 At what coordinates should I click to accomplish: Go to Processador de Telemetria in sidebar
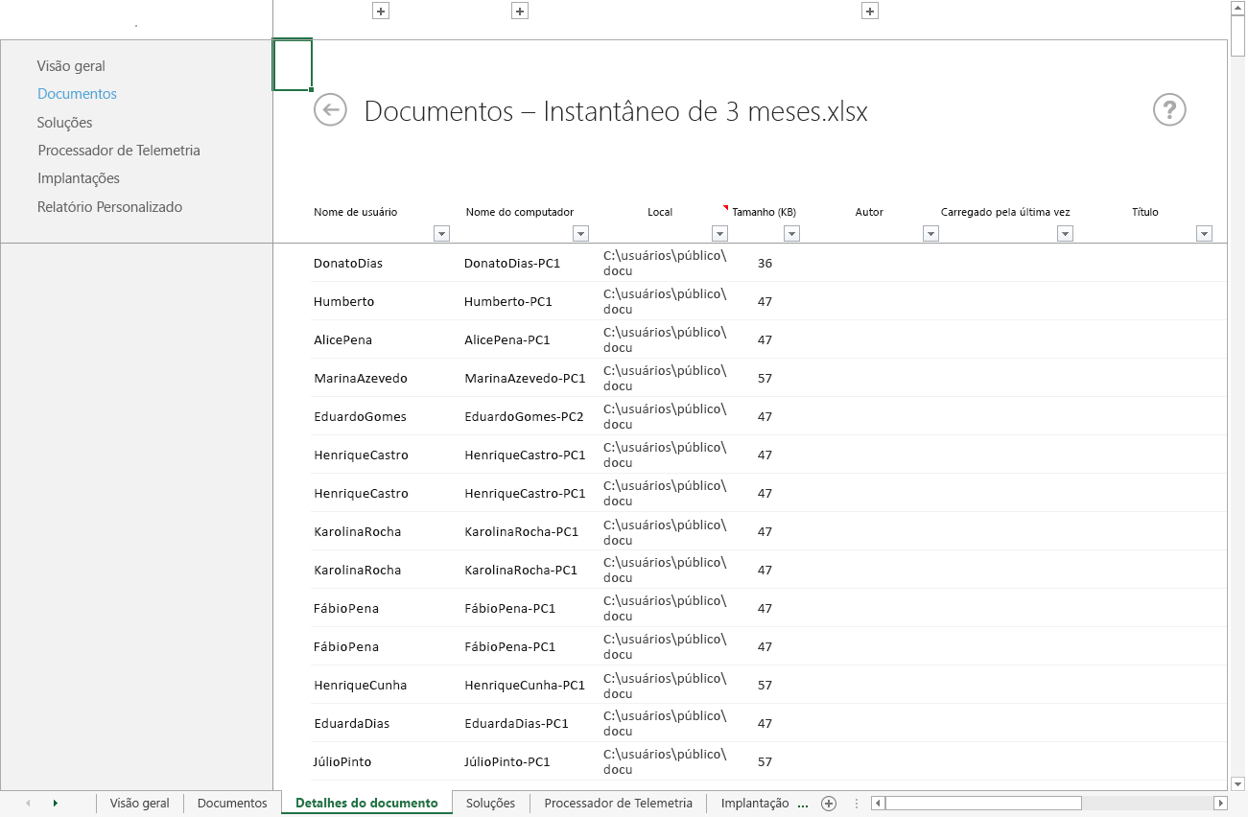point(119,151)
